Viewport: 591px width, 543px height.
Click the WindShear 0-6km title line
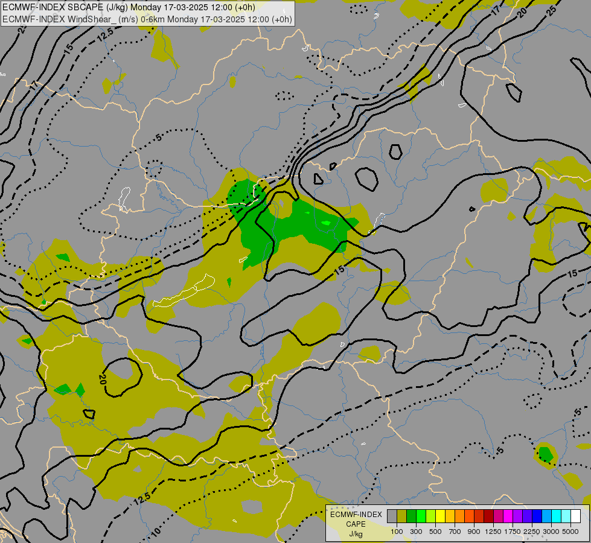point(147,19)
